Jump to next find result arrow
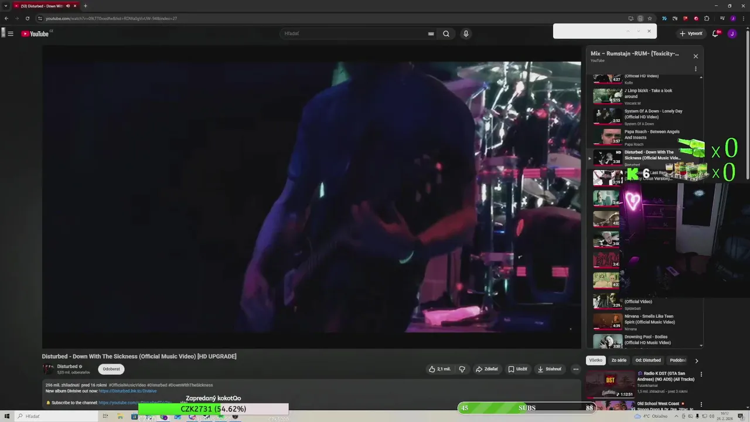 point(638,31)
